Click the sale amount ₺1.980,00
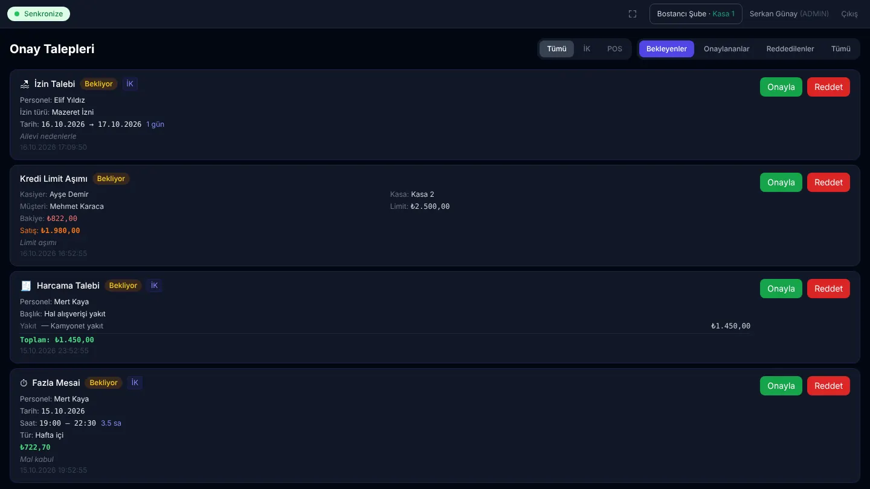This screenshot has width=870, height=489. click(x=60, y=231)
